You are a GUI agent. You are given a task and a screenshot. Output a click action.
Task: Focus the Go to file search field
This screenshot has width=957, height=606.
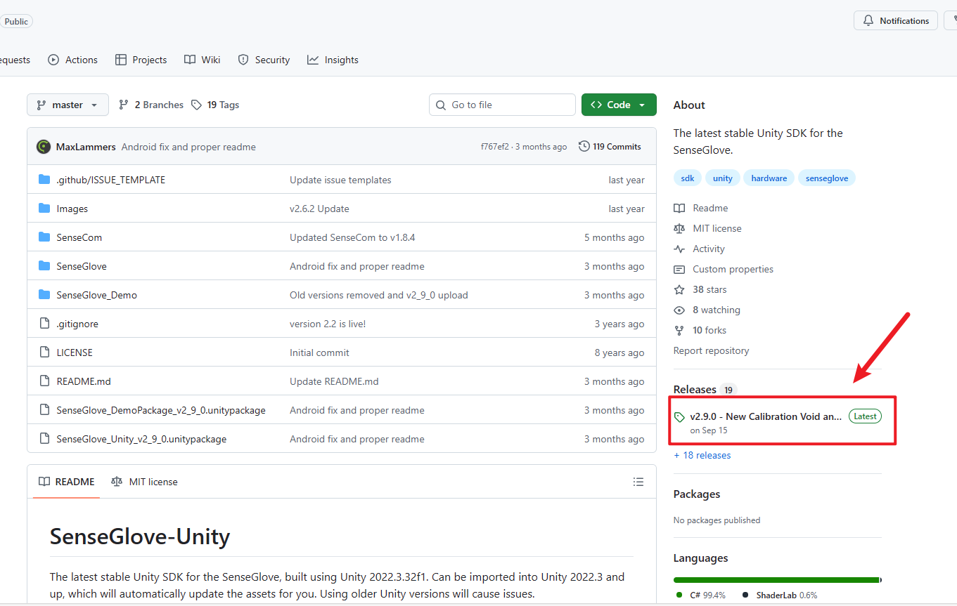(x=502, y=105)
